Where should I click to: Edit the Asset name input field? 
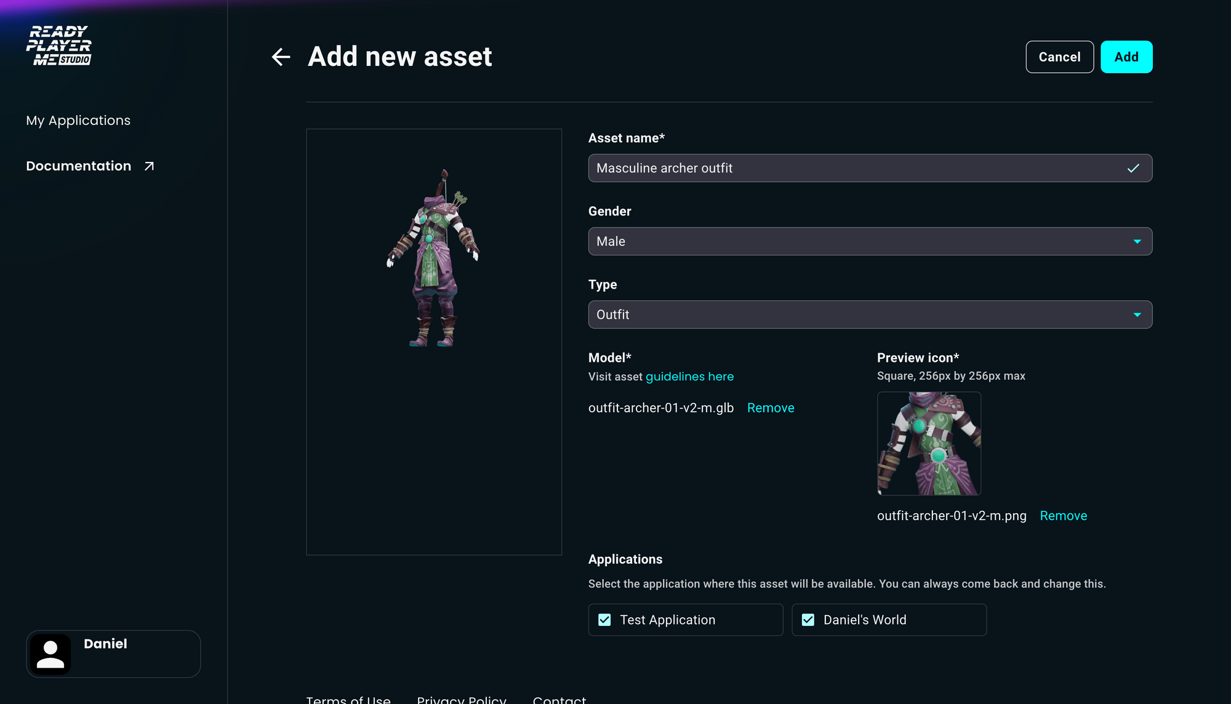[x=800, y=167]
